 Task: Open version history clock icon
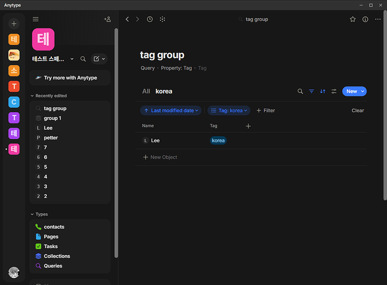(150, 19)
